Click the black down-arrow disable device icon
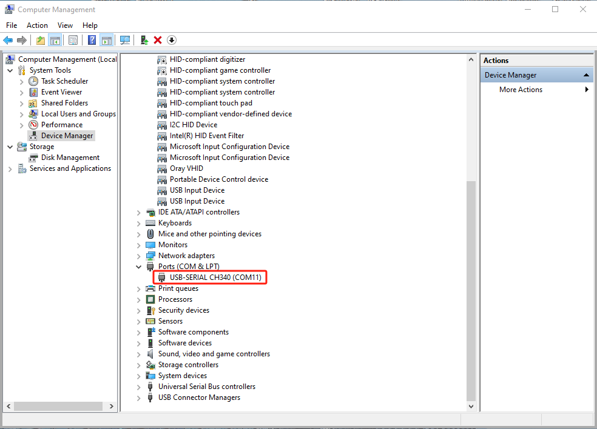This screenshot has width=597, height=429. [x=172, y=40]
